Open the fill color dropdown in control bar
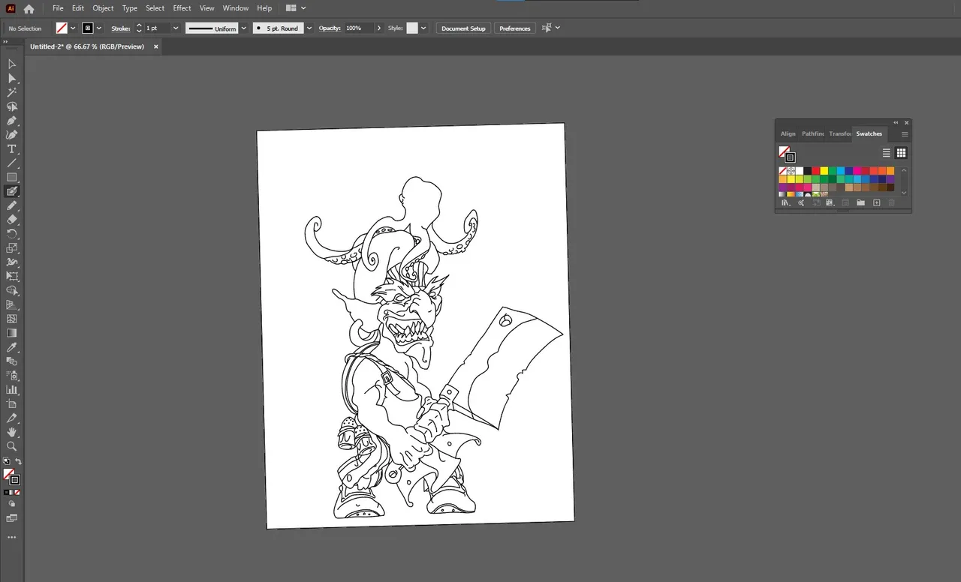Viewport: 961px width, 582px height. click(73, 28)
